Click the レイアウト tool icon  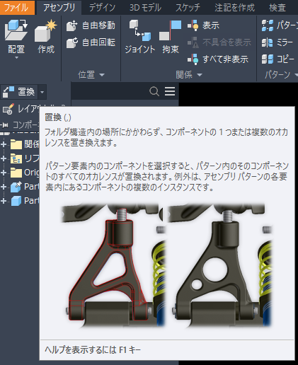(8, 109)
